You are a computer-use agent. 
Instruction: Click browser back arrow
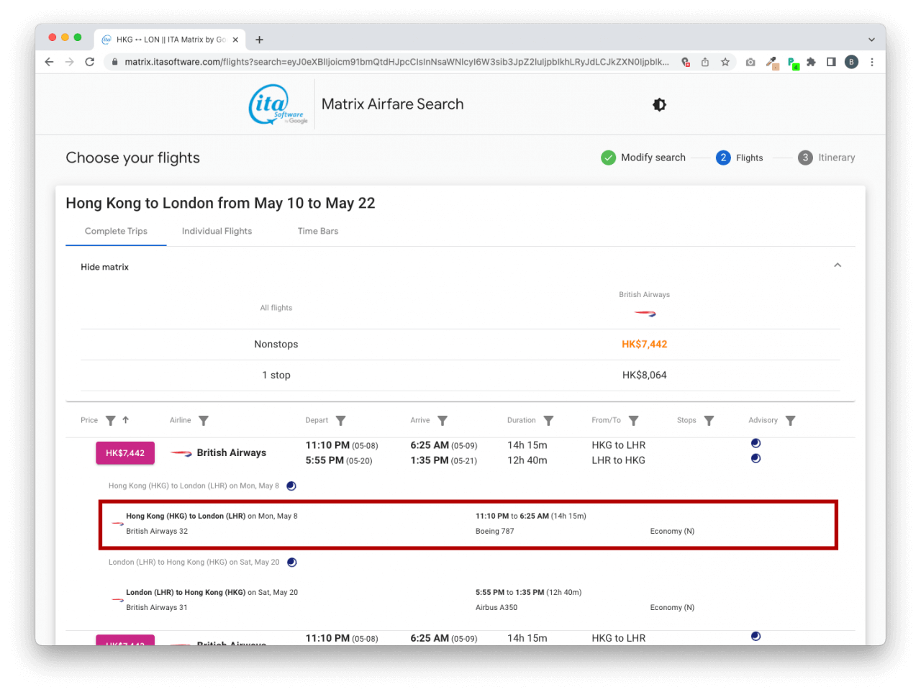49,62
